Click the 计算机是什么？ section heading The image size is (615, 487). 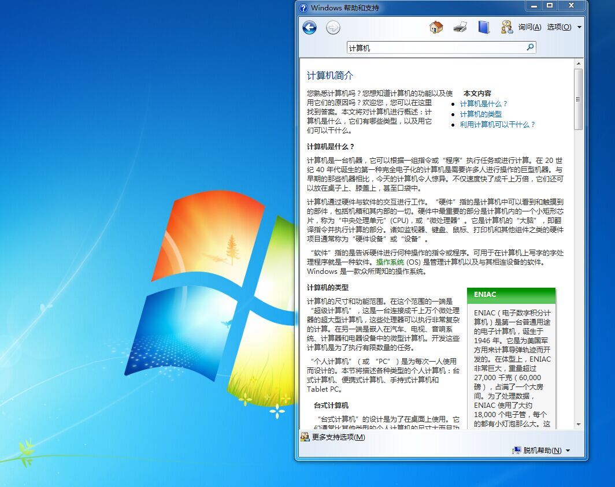pos(331,147)
